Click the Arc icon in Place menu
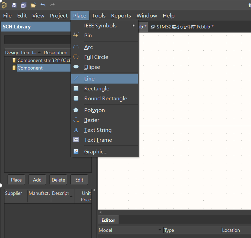Screen dimensions: 251x238 76,47
